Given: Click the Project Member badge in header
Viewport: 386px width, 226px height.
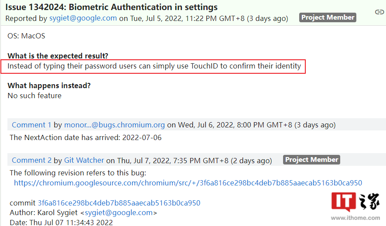Looking at the screenshot, I should [x=328, y=17].
